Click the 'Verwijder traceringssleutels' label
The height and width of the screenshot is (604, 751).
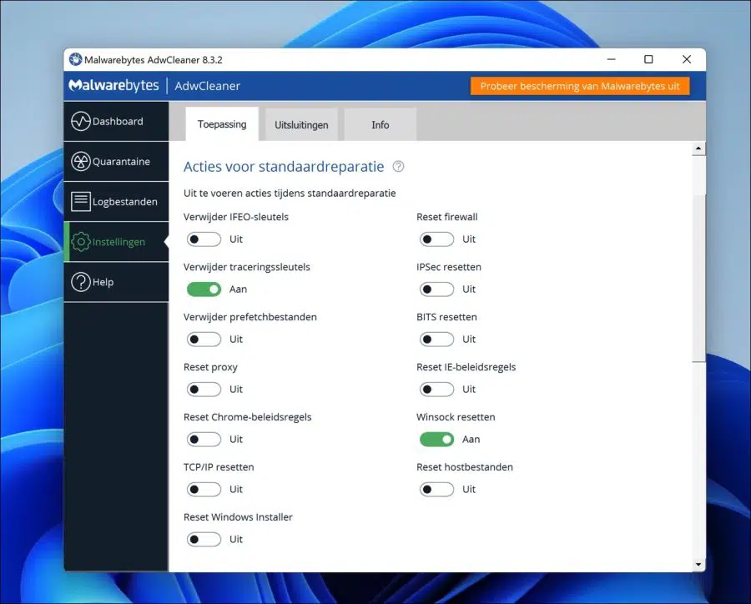247,267
